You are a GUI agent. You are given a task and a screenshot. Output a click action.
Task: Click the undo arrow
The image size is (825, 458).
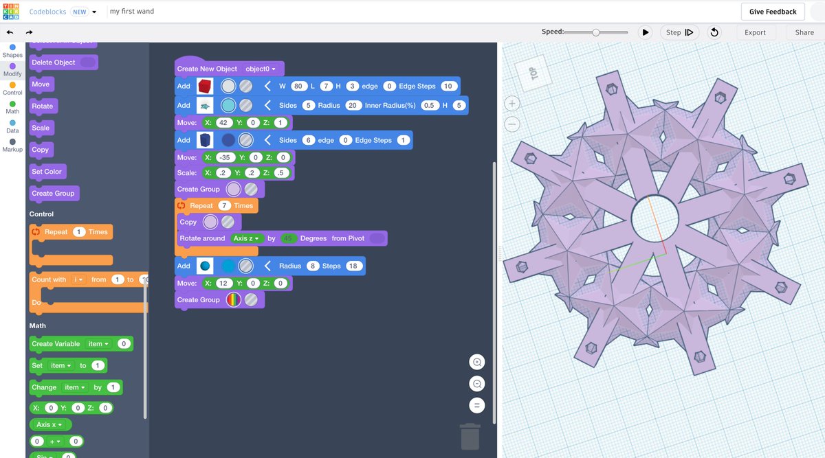click(x=10, y=32)
